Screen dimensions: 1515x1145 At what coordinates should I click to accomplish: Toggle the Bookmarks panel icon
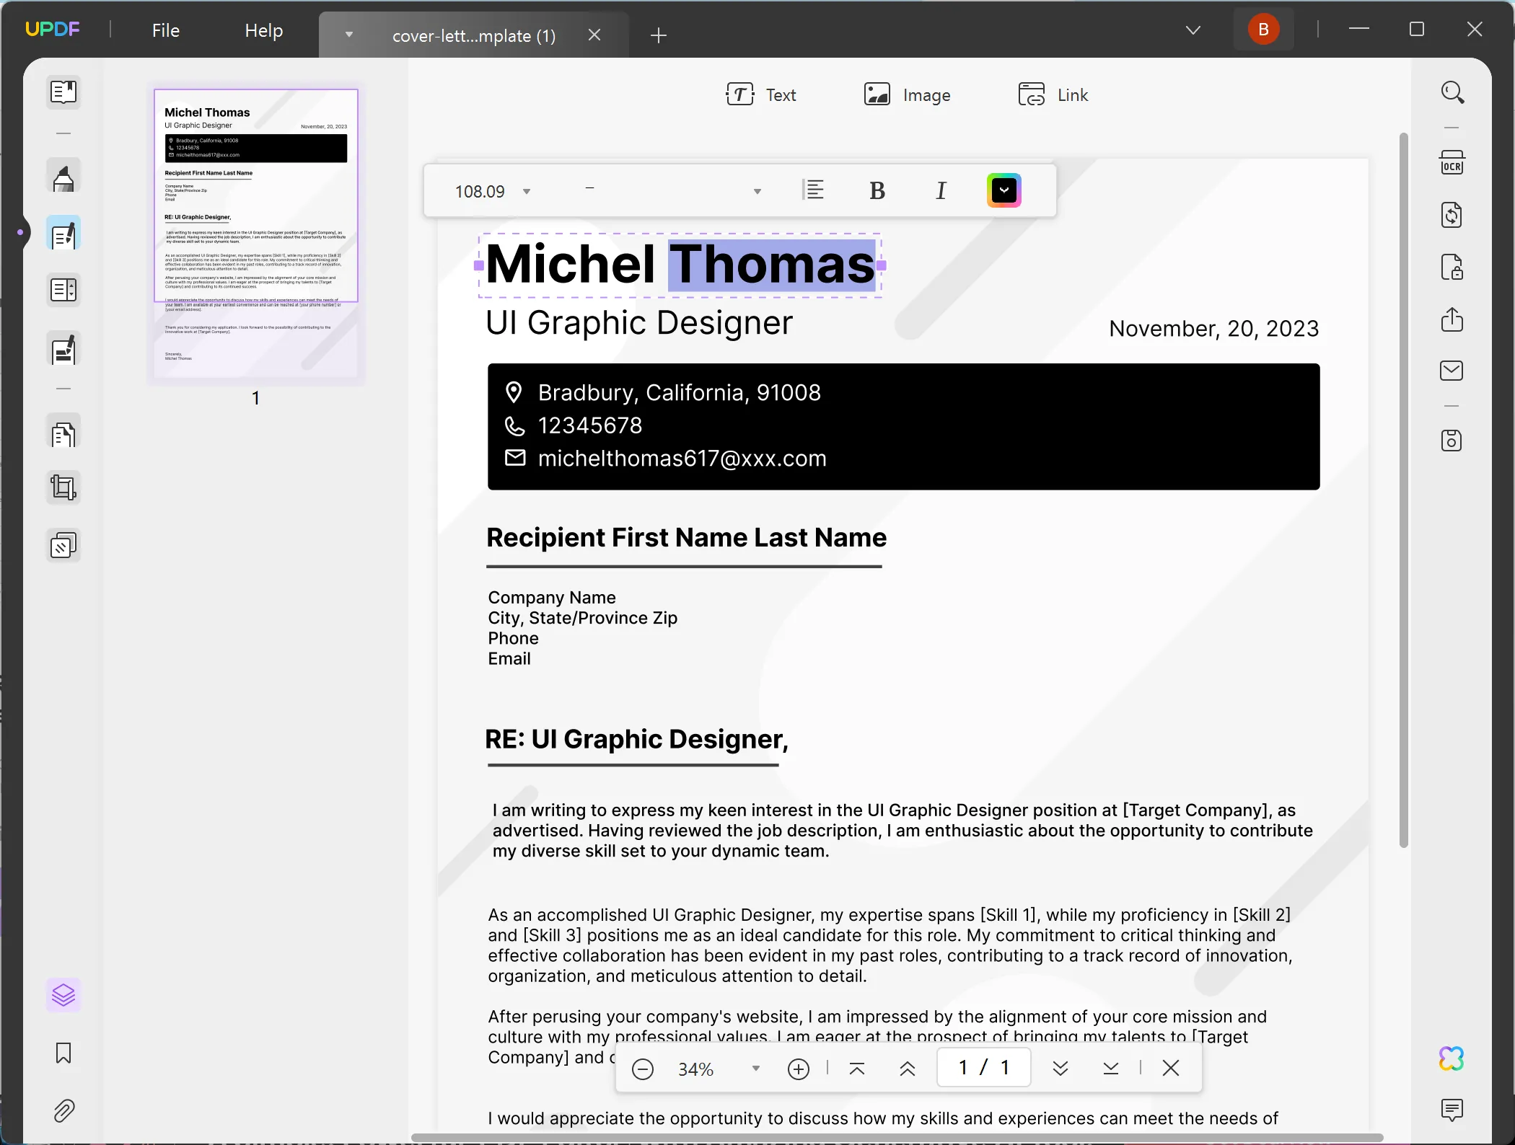[63, 1053]
